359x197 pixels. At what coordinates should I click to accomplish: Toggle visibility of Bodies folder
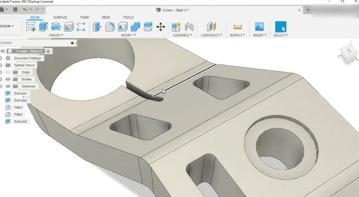(x=8, y=79)
